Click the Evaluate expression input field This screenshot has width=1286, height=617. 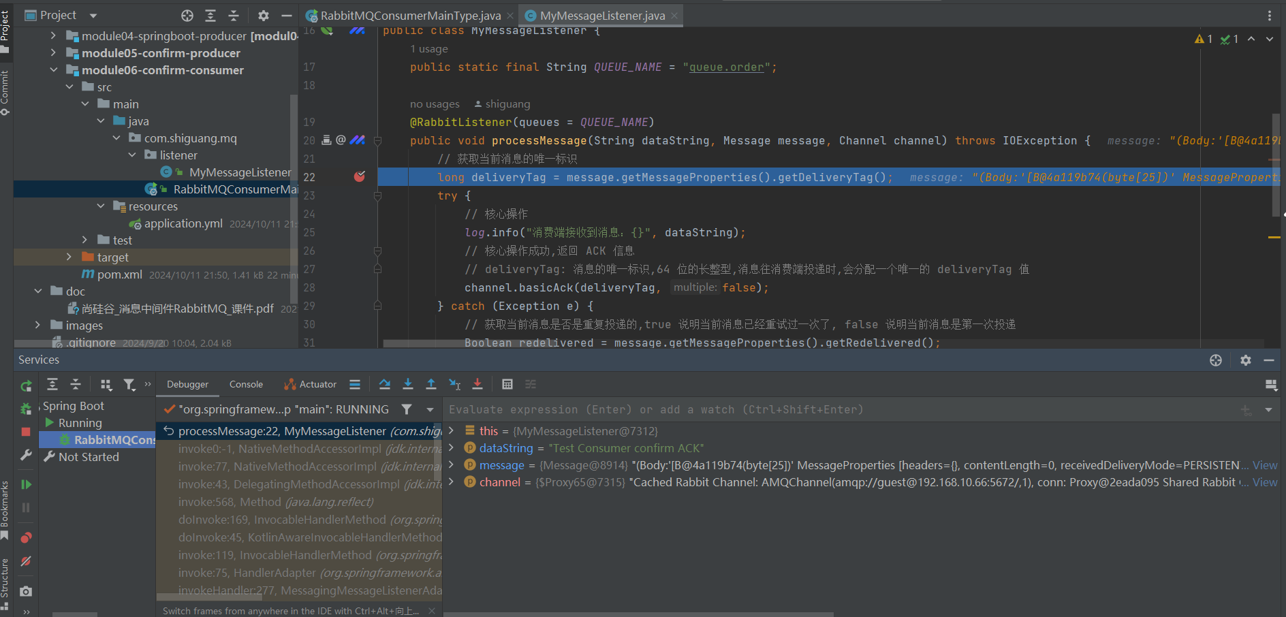tap(841, 409)
